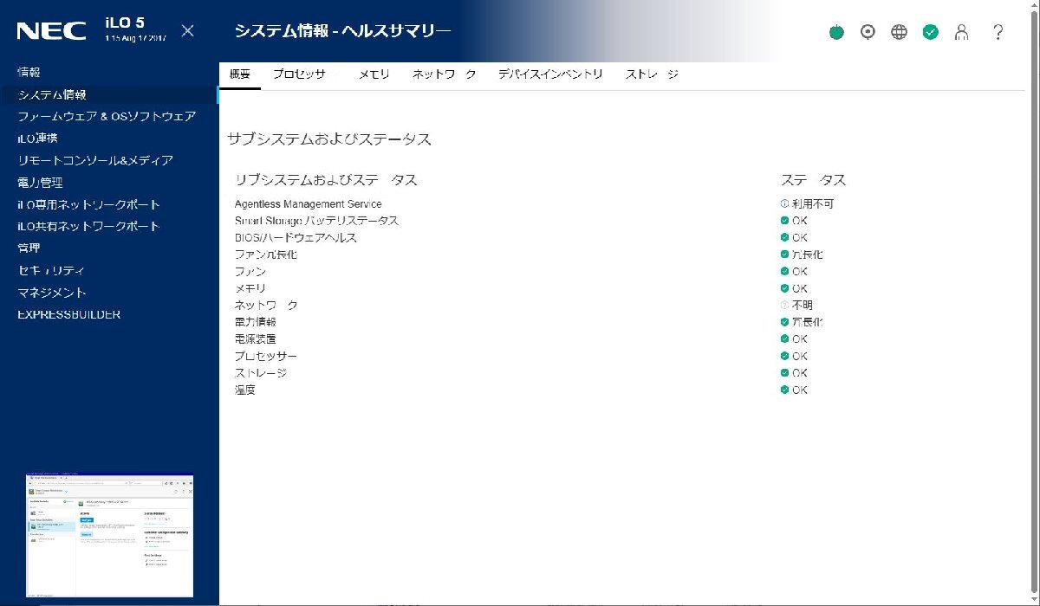Click OK status icon for 温度
The image size is (1040, 606).
[784, 390]
